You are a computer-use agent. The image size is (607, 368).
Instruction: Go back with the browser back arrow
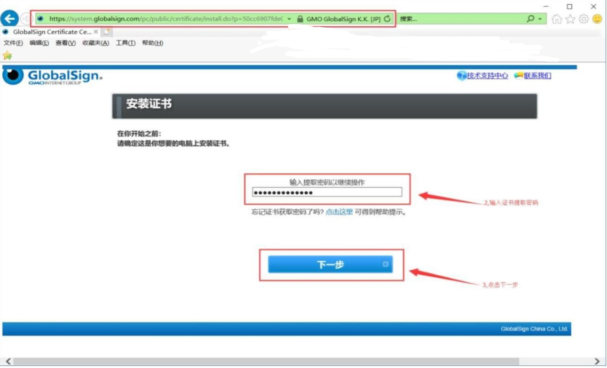tap(10, 18)
